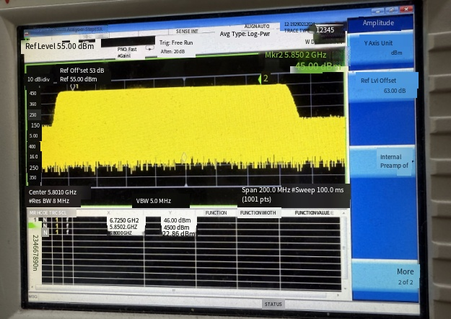
Task: Select the Trig: Free Run readout
Action: [x=176, y=42]
